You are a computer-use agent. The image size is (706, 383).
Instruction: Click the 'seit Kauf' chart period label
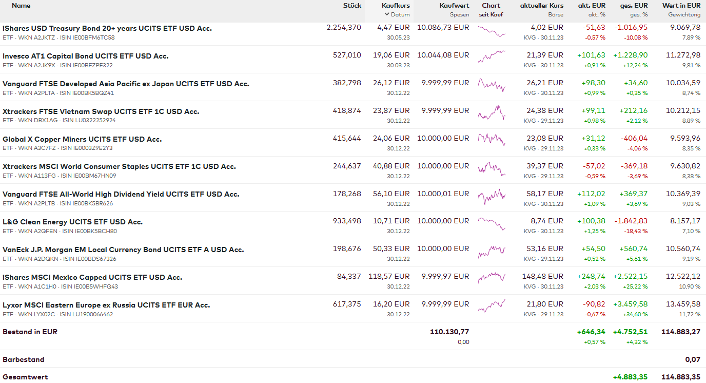tap(491, 15)
